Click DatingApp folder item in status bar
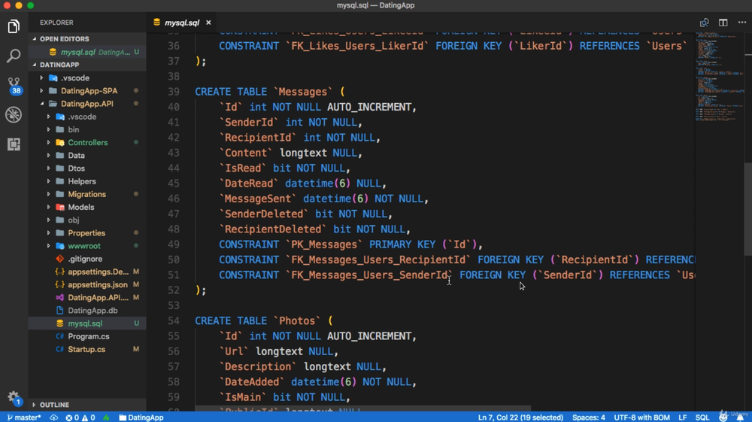The width and height of the screenshot is (752, 422). pos(141,417)
